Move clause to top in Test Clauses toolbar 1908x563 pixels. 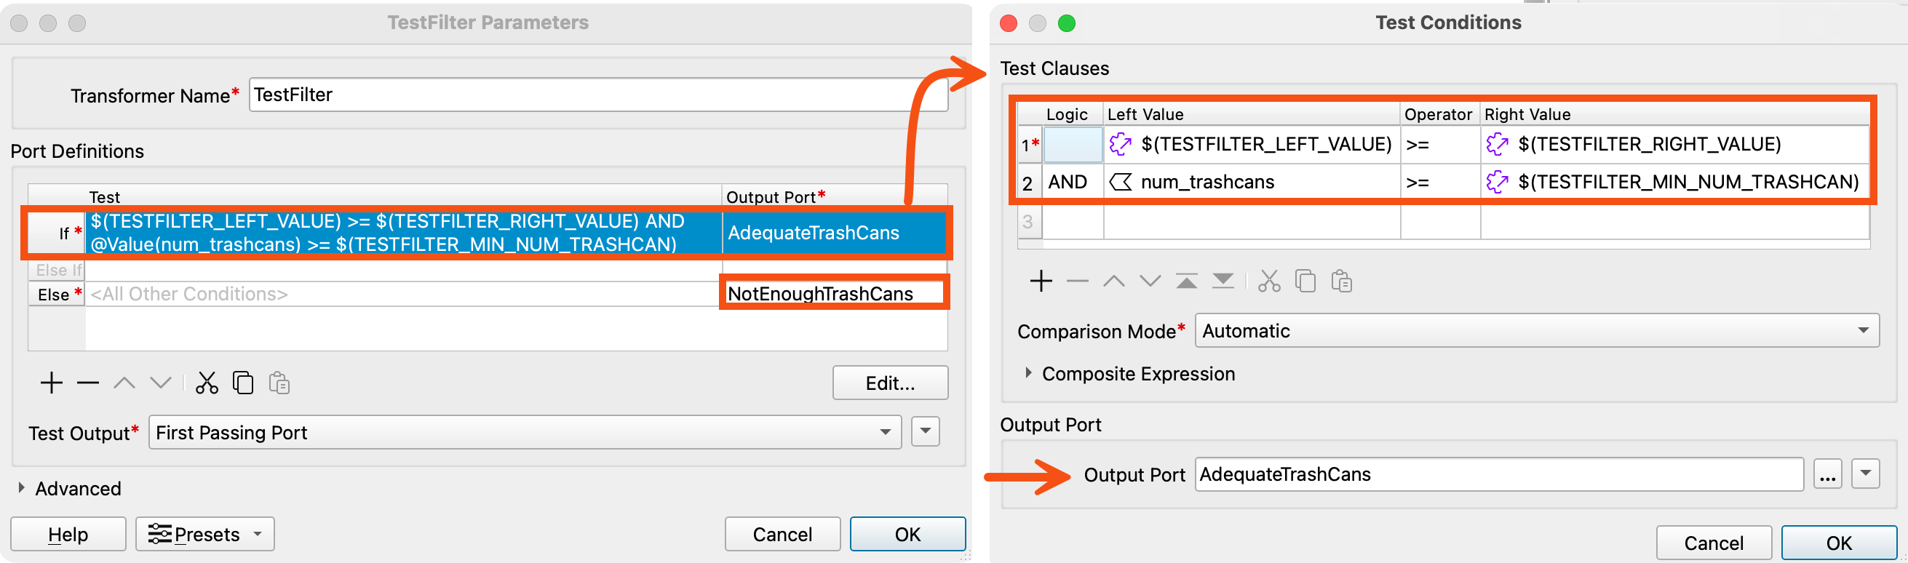(1187, 281)
